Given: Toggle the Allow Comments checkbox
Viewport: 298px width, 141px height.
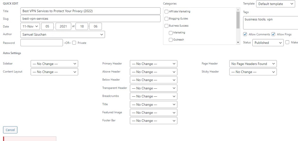Looking at the screenshot, I should pos(245,35).
